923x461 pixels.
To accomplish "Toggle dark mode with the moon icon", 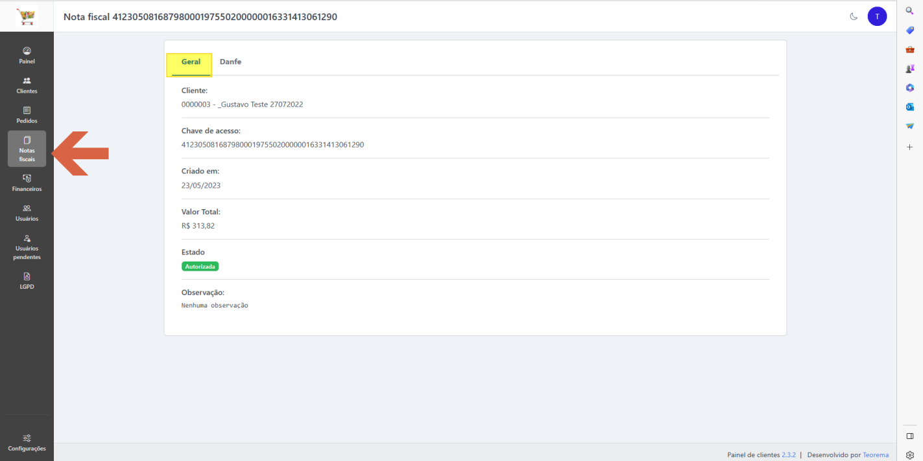I will pos(854,16).
